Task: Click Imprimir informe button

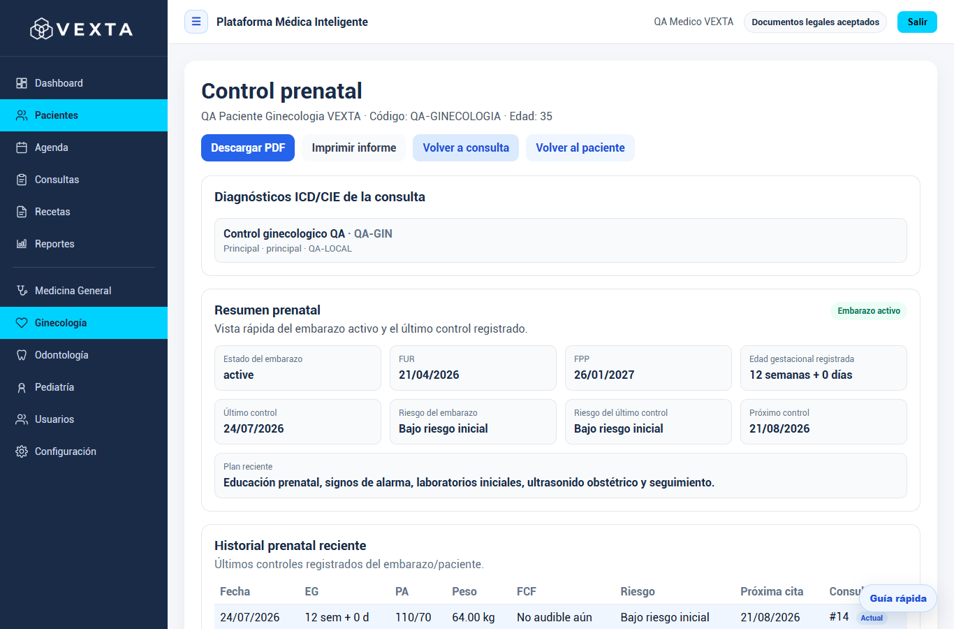Action: pos(354,147)
